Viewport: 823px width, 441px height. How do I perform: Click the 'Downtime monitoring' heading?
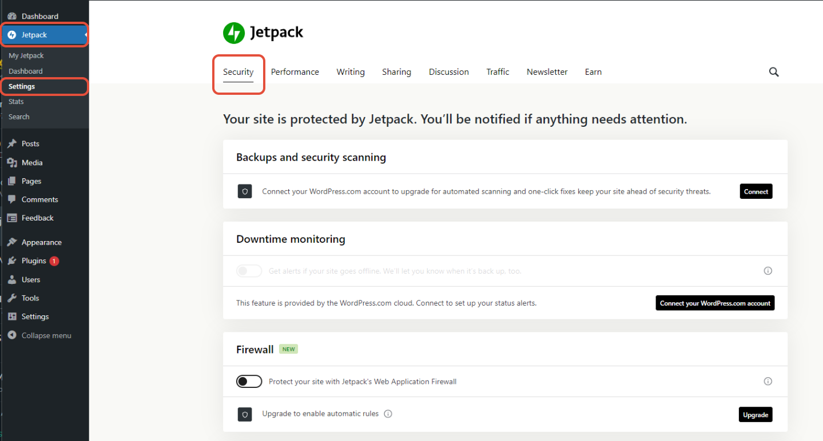(x=291, y=239)
